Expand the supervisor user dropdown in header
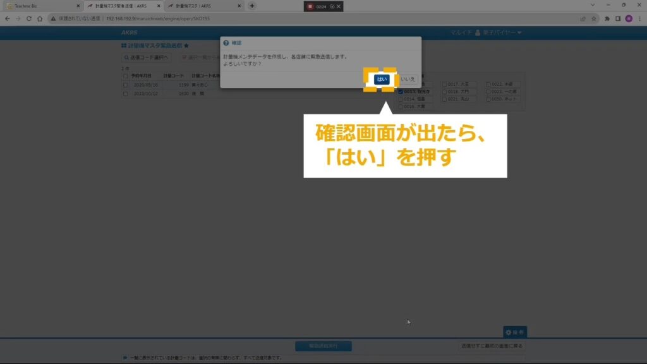This screenshot has height=364, width=647. click(x=499, y=32)
